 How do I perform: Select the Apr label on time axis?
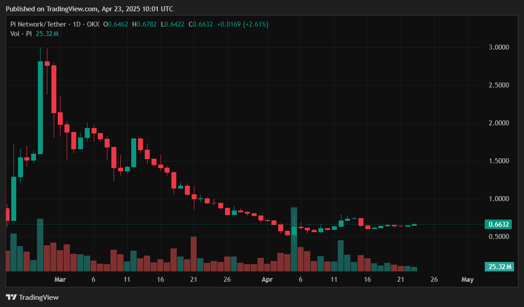coord(267,280)
